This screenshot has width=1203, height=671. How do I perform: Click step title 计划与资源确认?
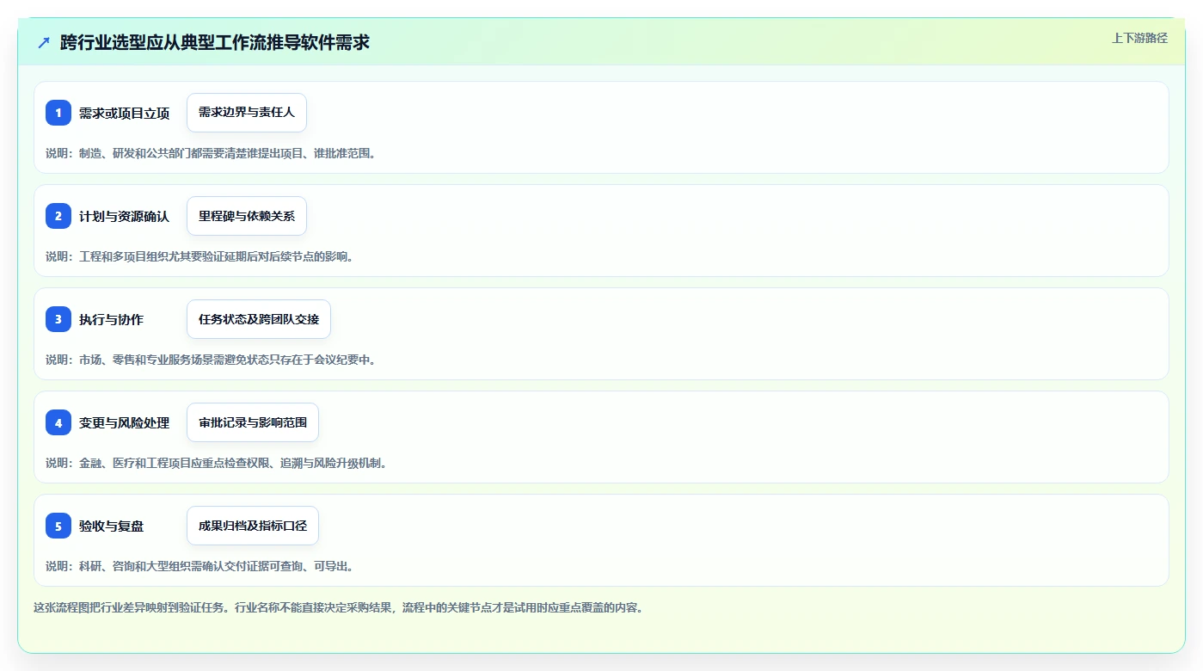click(x=124, y=217)
